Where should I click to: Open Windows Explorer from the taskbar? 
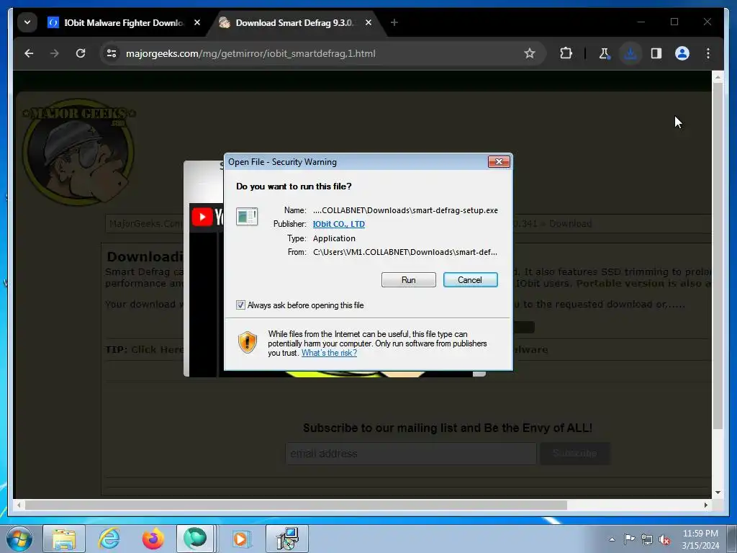64,539
